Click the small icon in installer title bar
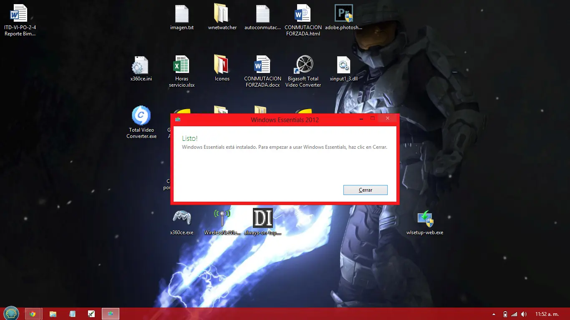The width and height of the screenshot is (570, 320). pyautogui.click(x=178, y=120)
